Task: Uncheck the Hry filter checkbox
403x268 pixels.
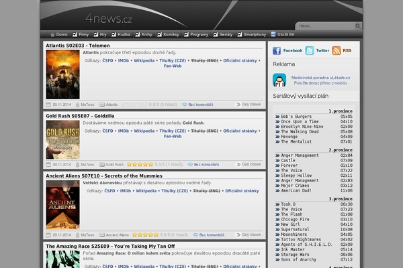Action: (x=96, y=34)
